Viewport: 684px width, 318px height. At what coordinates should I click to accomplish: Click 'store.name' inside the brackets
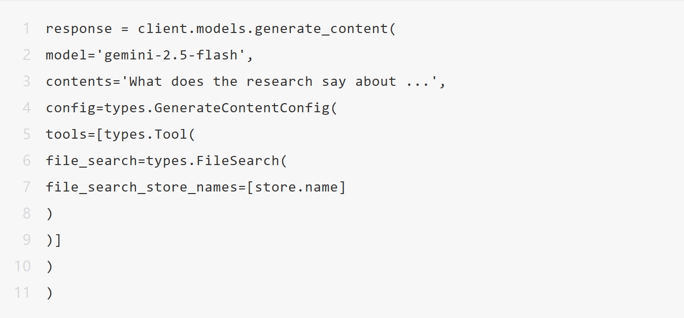point(296,187)
